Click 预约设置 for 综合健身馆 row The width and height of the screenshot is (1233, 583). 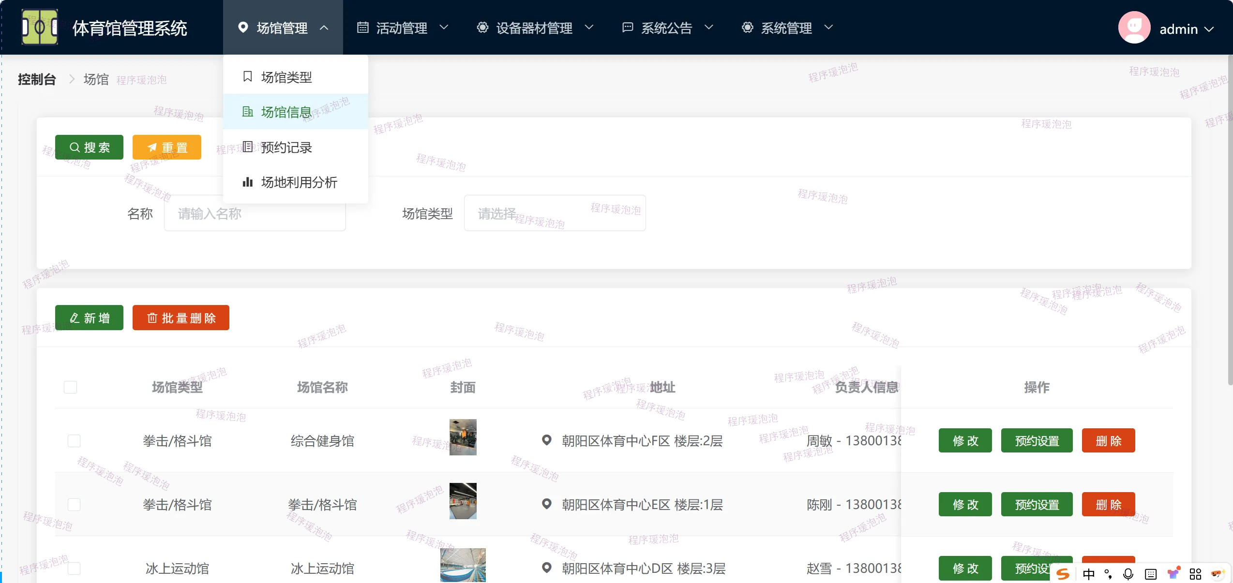tap(1037, 441)
